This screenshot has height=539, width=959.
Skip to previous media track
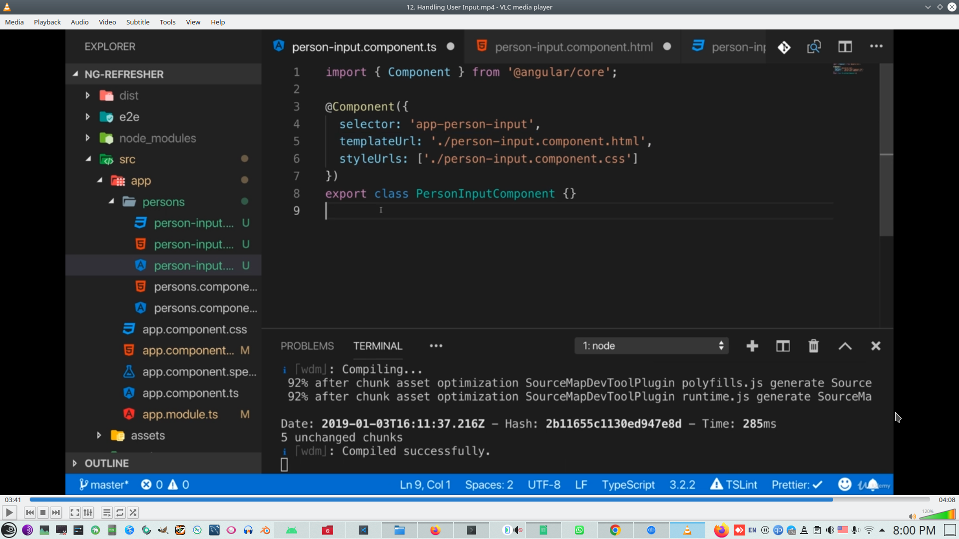[x=30, y=513]
